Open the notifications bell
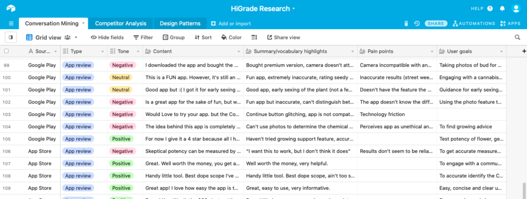Screen dimensions: 527x199 502,9
